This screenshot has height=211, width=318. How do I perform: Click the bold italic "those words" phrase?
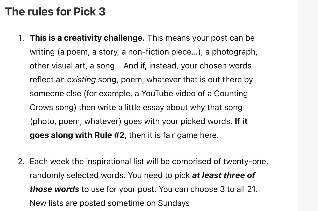point(54,189)
